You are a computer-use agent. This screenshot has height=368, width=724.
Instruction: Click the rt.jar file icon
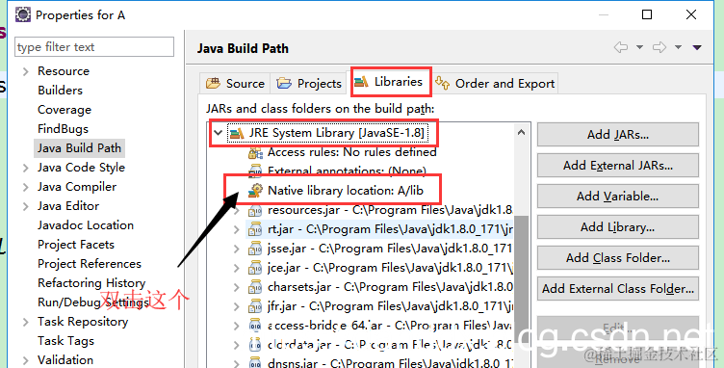(x=255, y=229)
